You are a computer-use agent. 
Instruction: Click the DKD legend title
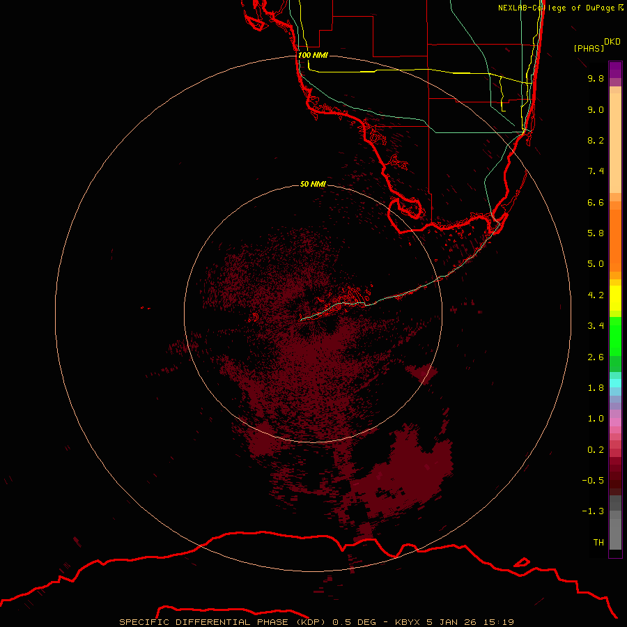coord(612,42)
